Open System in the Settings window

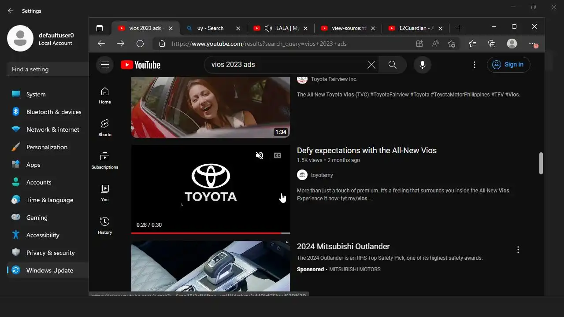coord(48,94)
